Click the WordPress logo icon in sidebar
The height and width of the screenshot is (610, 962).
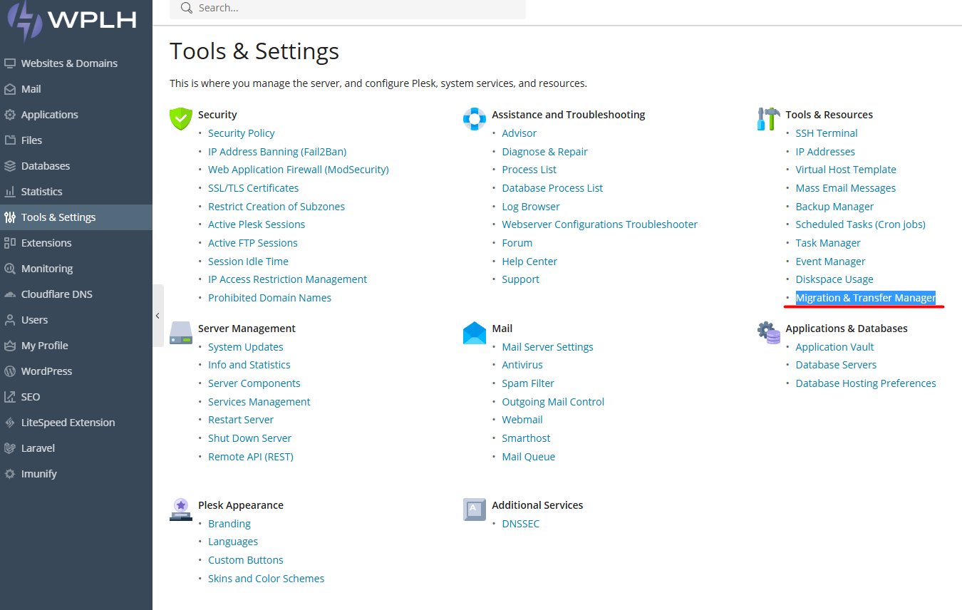(10, 371)
